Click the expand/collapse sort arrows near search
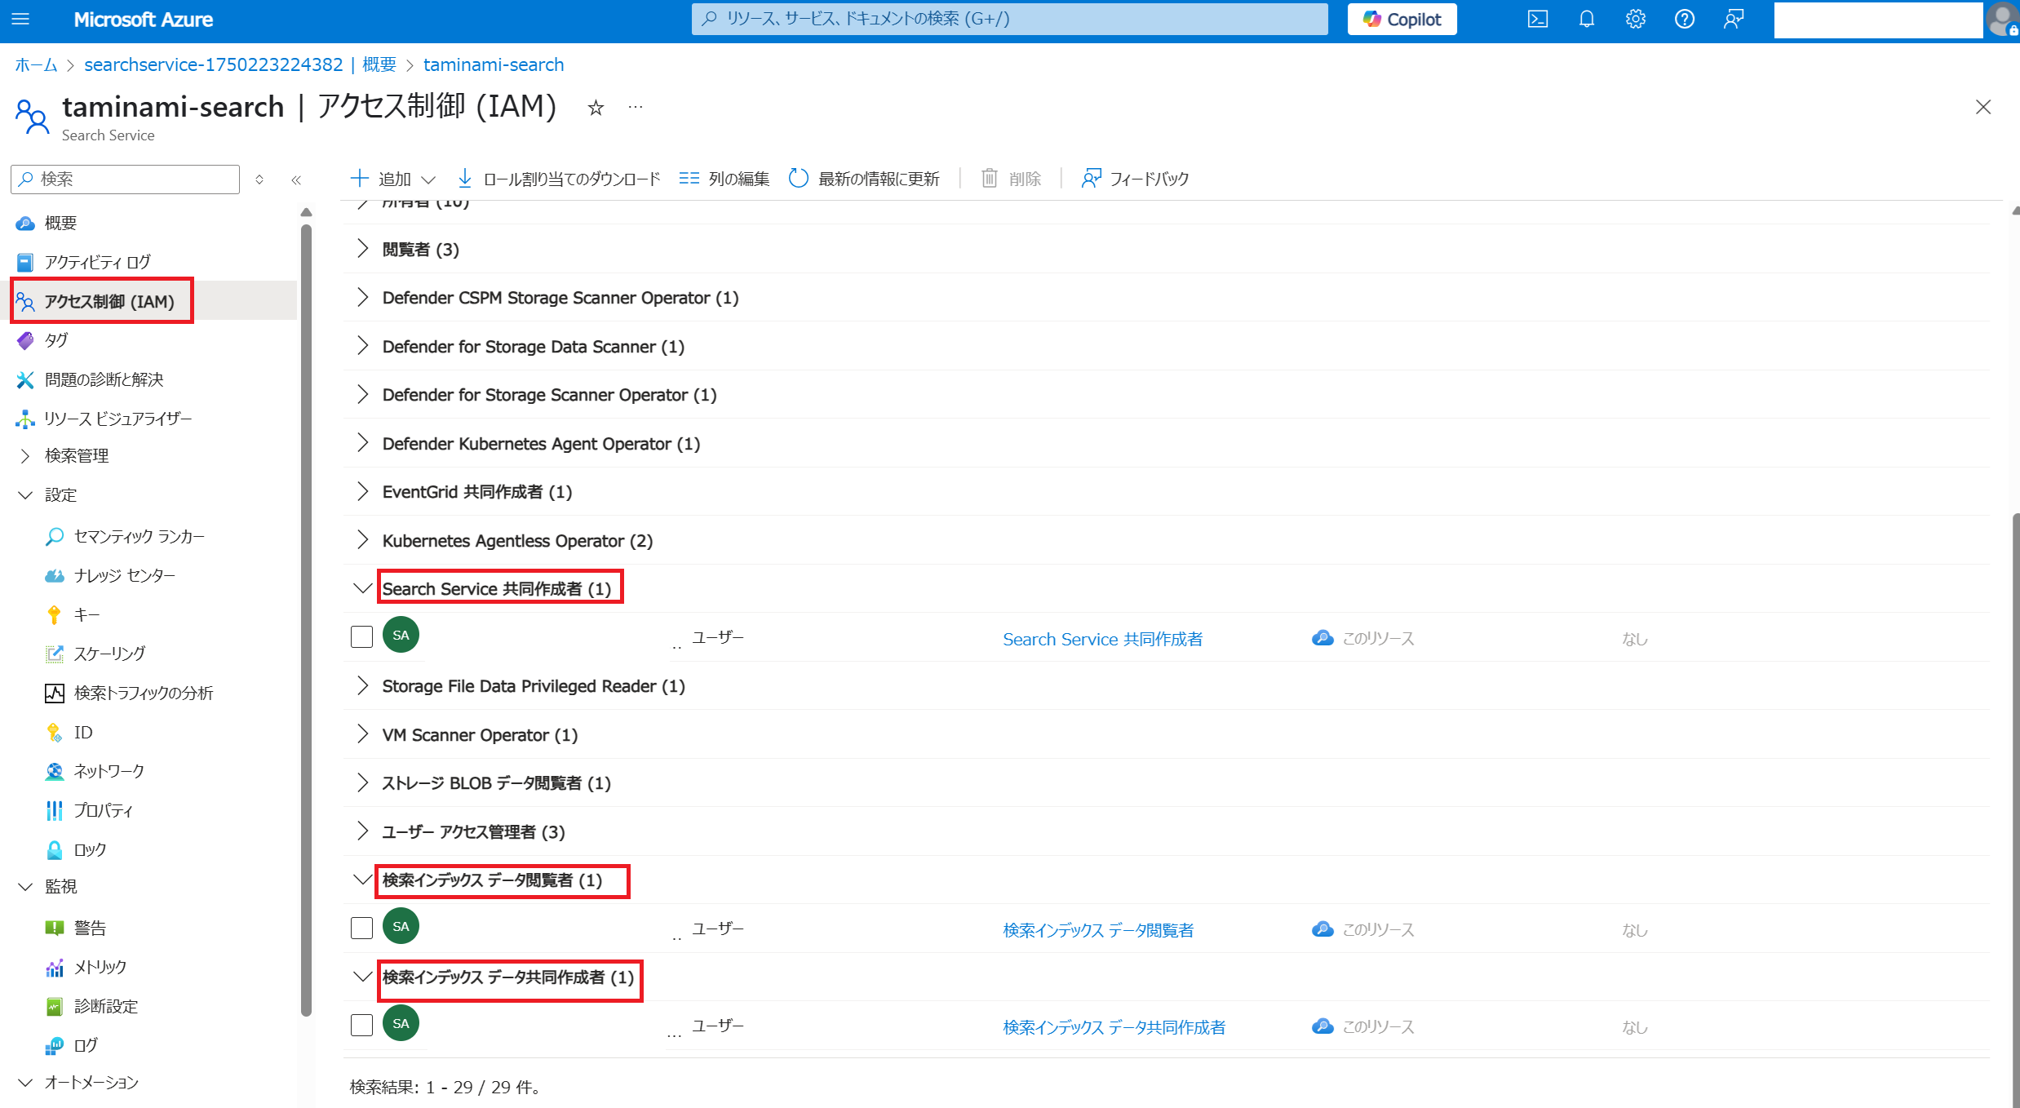The height and width of the screenshot is (1108, 2020). pos(259,179)
